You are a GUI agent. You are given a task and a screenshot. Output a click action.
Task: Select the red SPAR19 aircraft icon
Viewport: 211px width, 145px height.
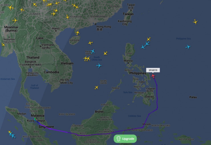(x=153, y=76)
